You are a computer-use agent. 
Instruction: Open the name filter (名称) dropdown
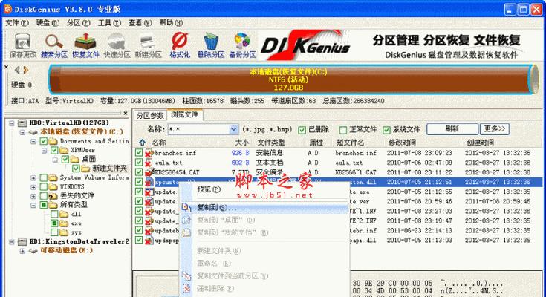(234, 129)
